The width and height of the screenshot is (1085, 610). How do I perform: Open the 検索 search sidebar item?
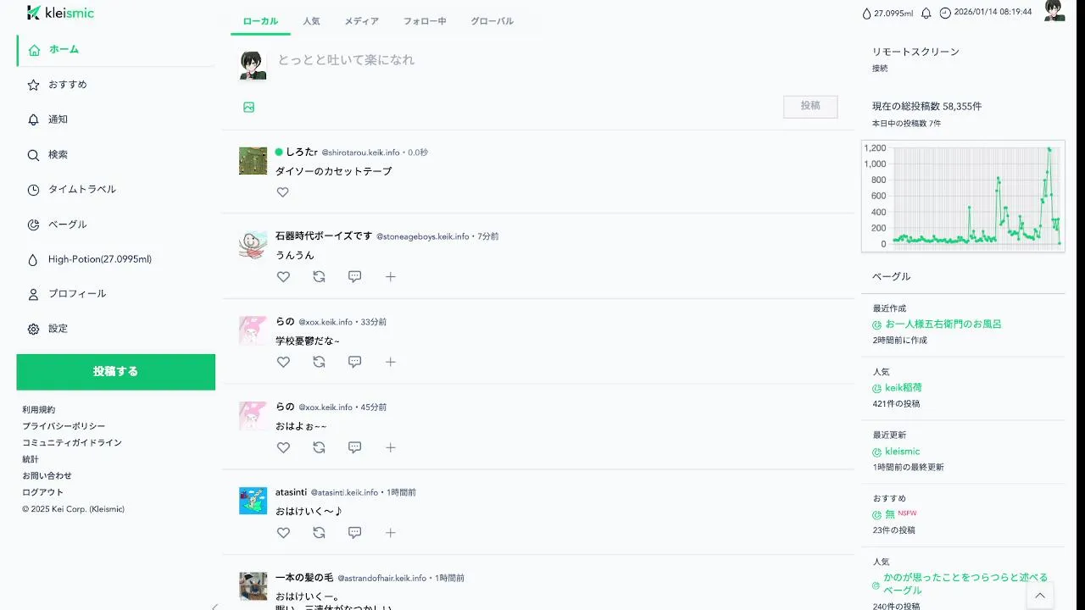coord(114,155)
